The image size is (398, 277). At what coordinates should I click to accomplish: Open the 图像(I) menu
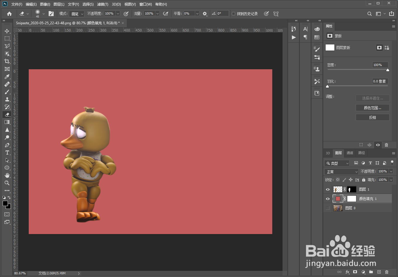[x=45, y=4]
